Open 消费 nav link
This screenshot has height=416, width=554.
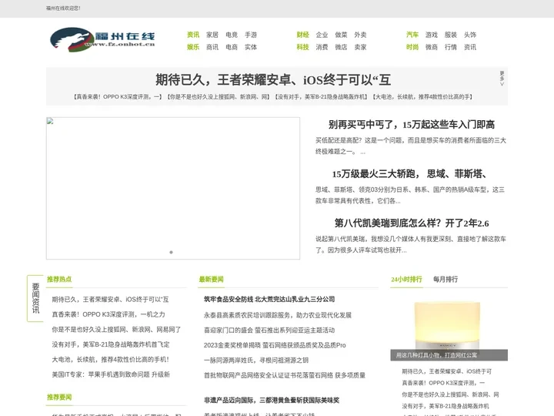[322, 47]
